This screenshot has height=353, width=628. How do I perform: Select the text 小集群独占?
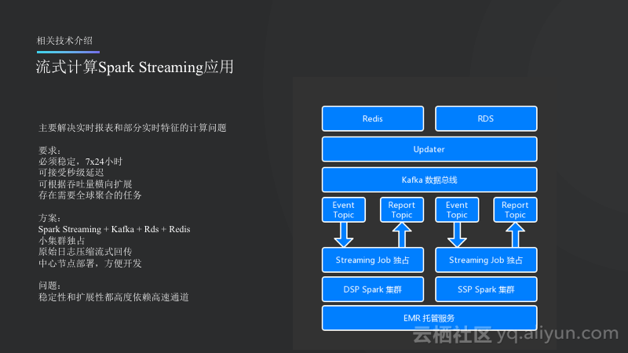coord(62,241)
